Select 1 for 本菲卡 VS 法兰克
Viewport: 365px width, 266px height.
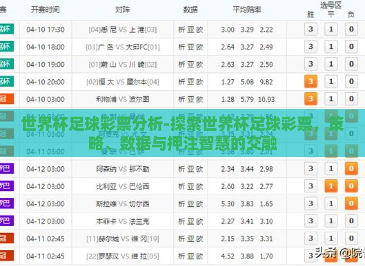[331, 221]
